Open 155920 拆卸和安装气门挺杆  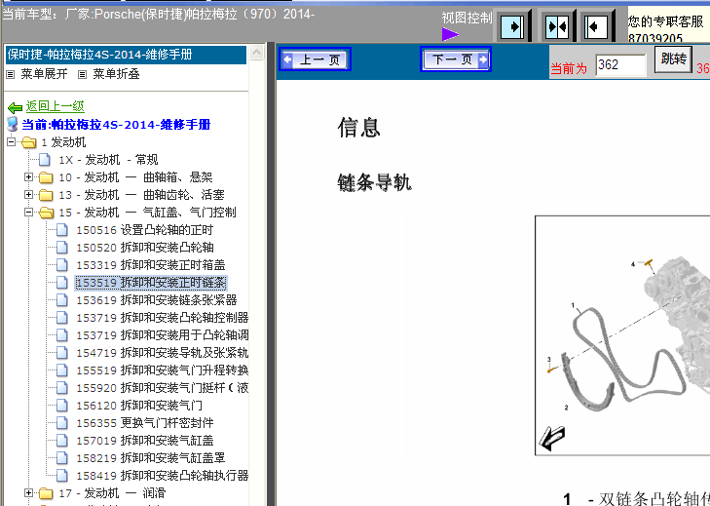(x=162, y=388)
